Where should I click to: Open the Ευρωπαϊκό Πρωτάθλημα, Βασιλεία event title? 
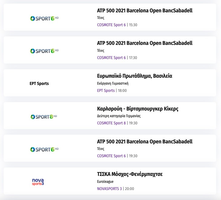(x=135, y=76)
